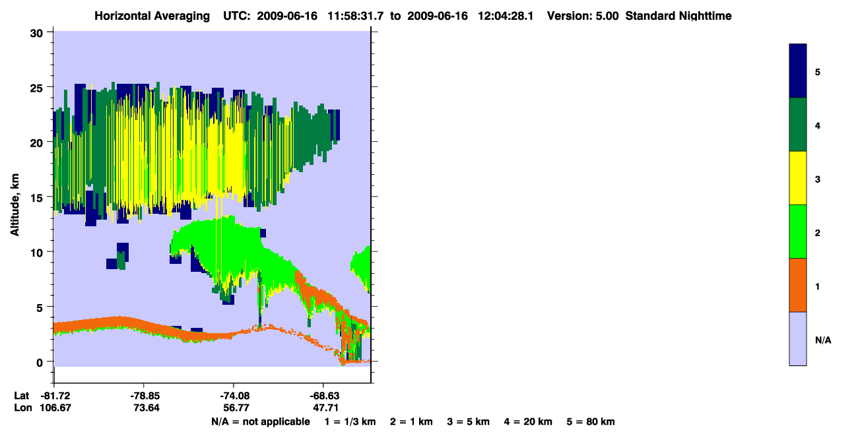Click the dark green color bar segment 4
The height and width of the screenshot is (440, 858).
[x=798, y=125]
